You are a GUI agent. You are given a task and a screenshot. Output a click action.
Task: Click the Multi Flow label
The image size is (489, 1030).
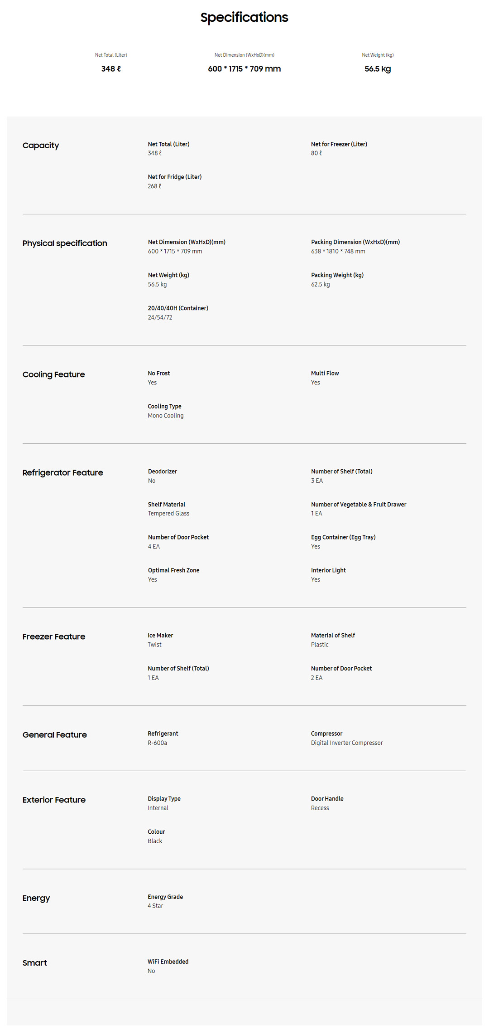[x=325, y=374]
